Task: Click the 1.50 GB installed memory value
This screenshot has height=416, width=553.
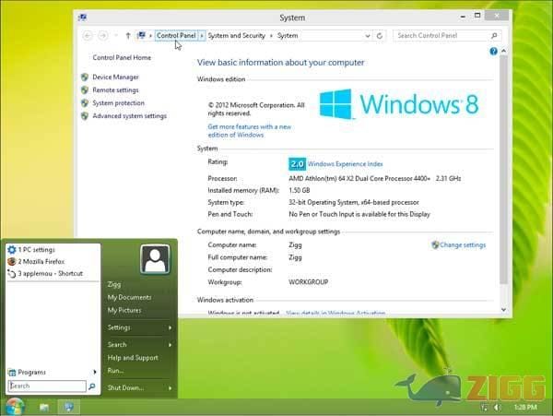Action: [x=299, y=191]
